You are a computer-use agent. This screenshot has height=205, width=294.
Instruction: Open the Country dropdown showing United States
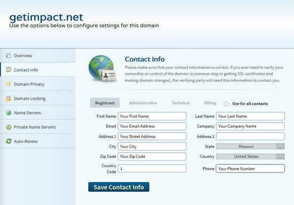tap(250, 156)
